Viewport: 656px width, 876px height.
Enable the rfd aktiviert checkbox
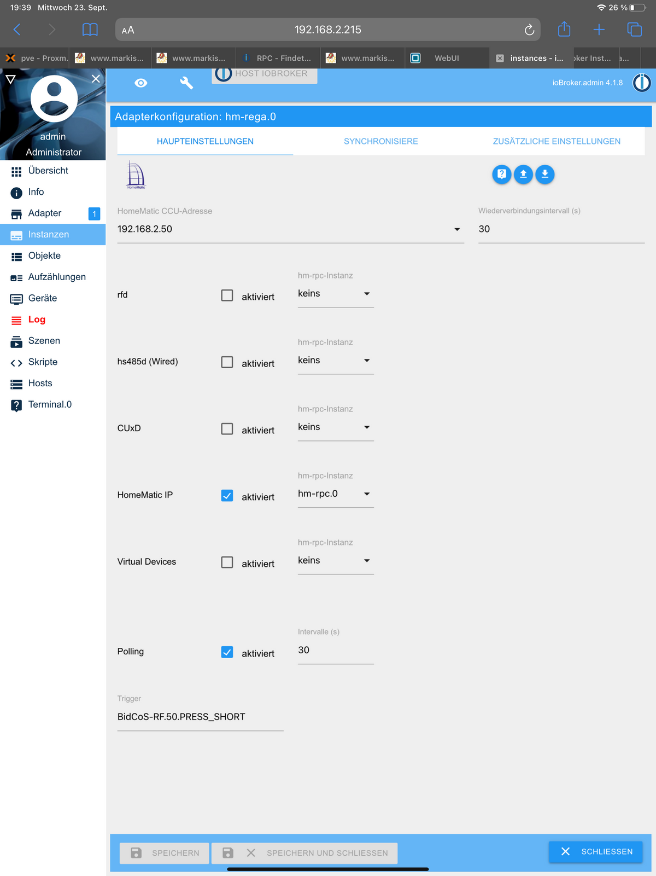227,295
